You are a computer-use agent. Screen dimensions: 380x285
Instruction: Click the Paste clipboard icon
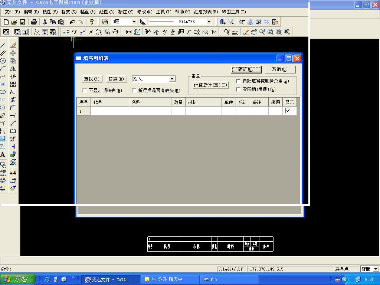click(61, 22)
